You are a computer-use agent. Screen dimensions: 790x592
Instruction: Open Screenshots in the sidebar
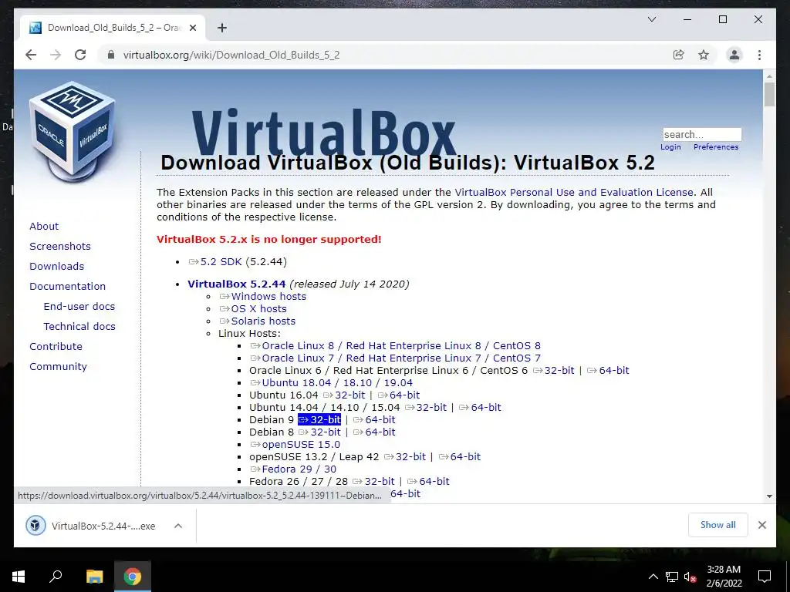point(60,246)
